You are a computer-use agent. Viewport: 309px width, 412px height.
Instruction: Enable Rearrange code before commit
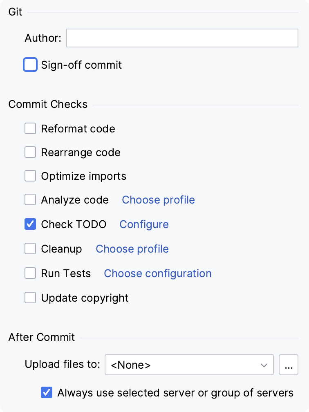point(30,152)
